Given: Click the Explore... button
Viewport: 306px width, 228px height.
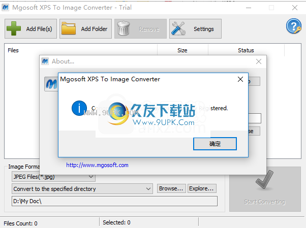Looking at the screenshot, I should tap(202, 188).
